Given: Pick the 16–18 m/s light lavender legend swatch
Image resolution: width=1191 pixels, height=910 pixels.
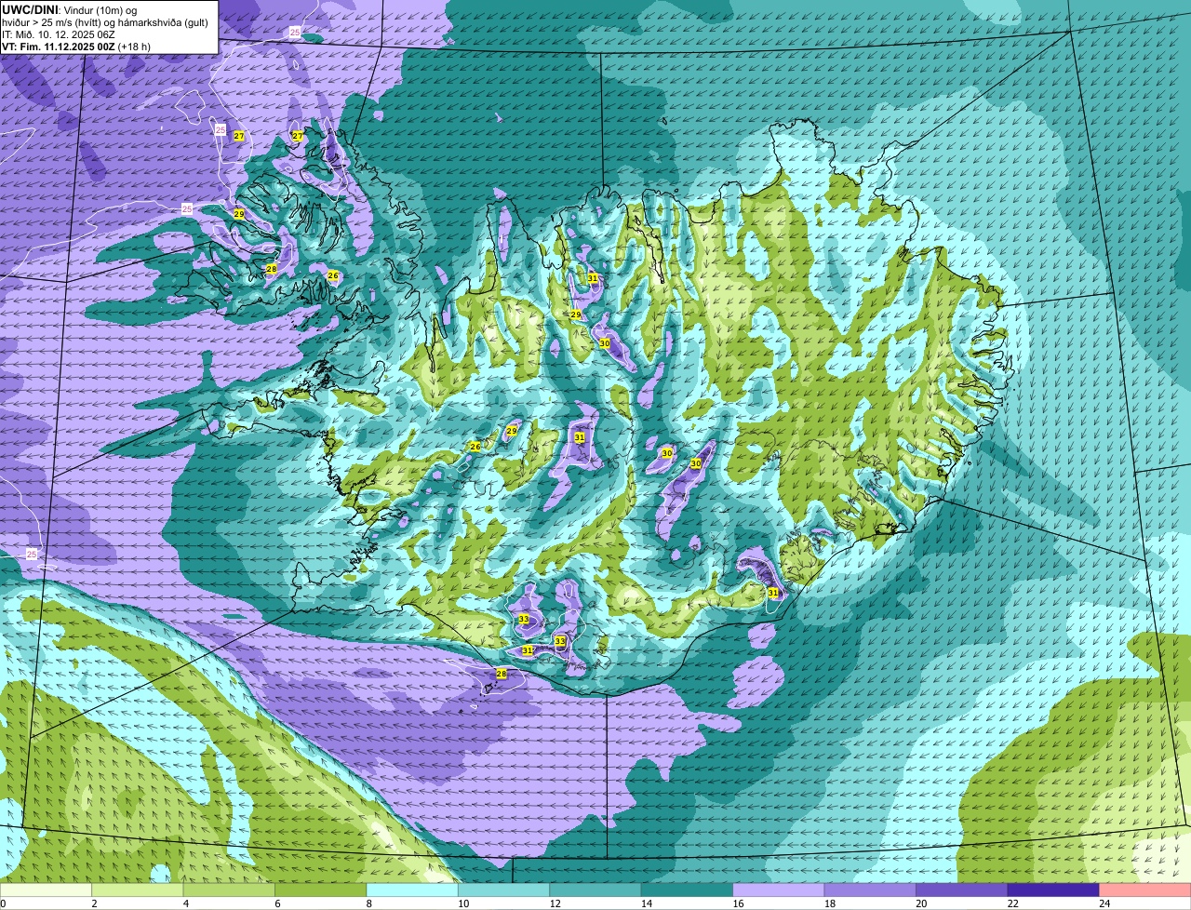Looking at the screenshot, I should point(779,890).
